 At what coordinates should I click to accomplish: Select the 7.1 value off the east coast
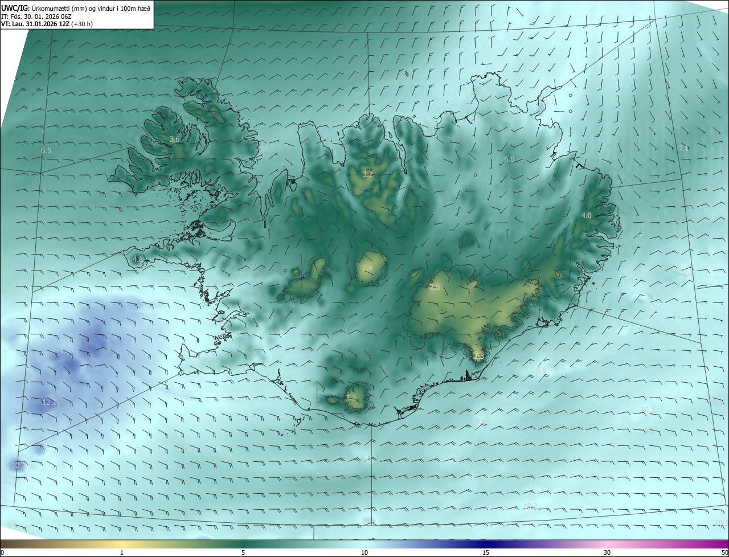point(683,148)
